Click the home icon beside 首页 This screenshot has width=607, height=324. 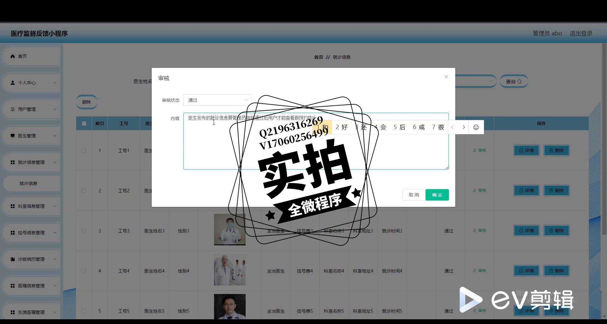13,56
